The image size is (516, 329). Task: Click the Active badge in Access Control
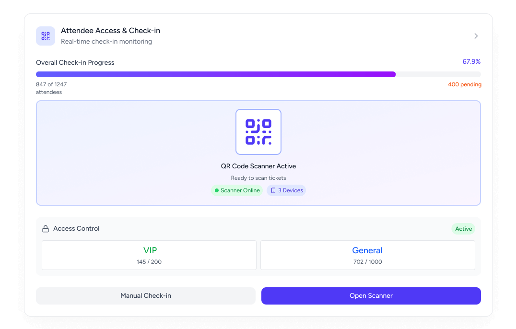[463, 229]
